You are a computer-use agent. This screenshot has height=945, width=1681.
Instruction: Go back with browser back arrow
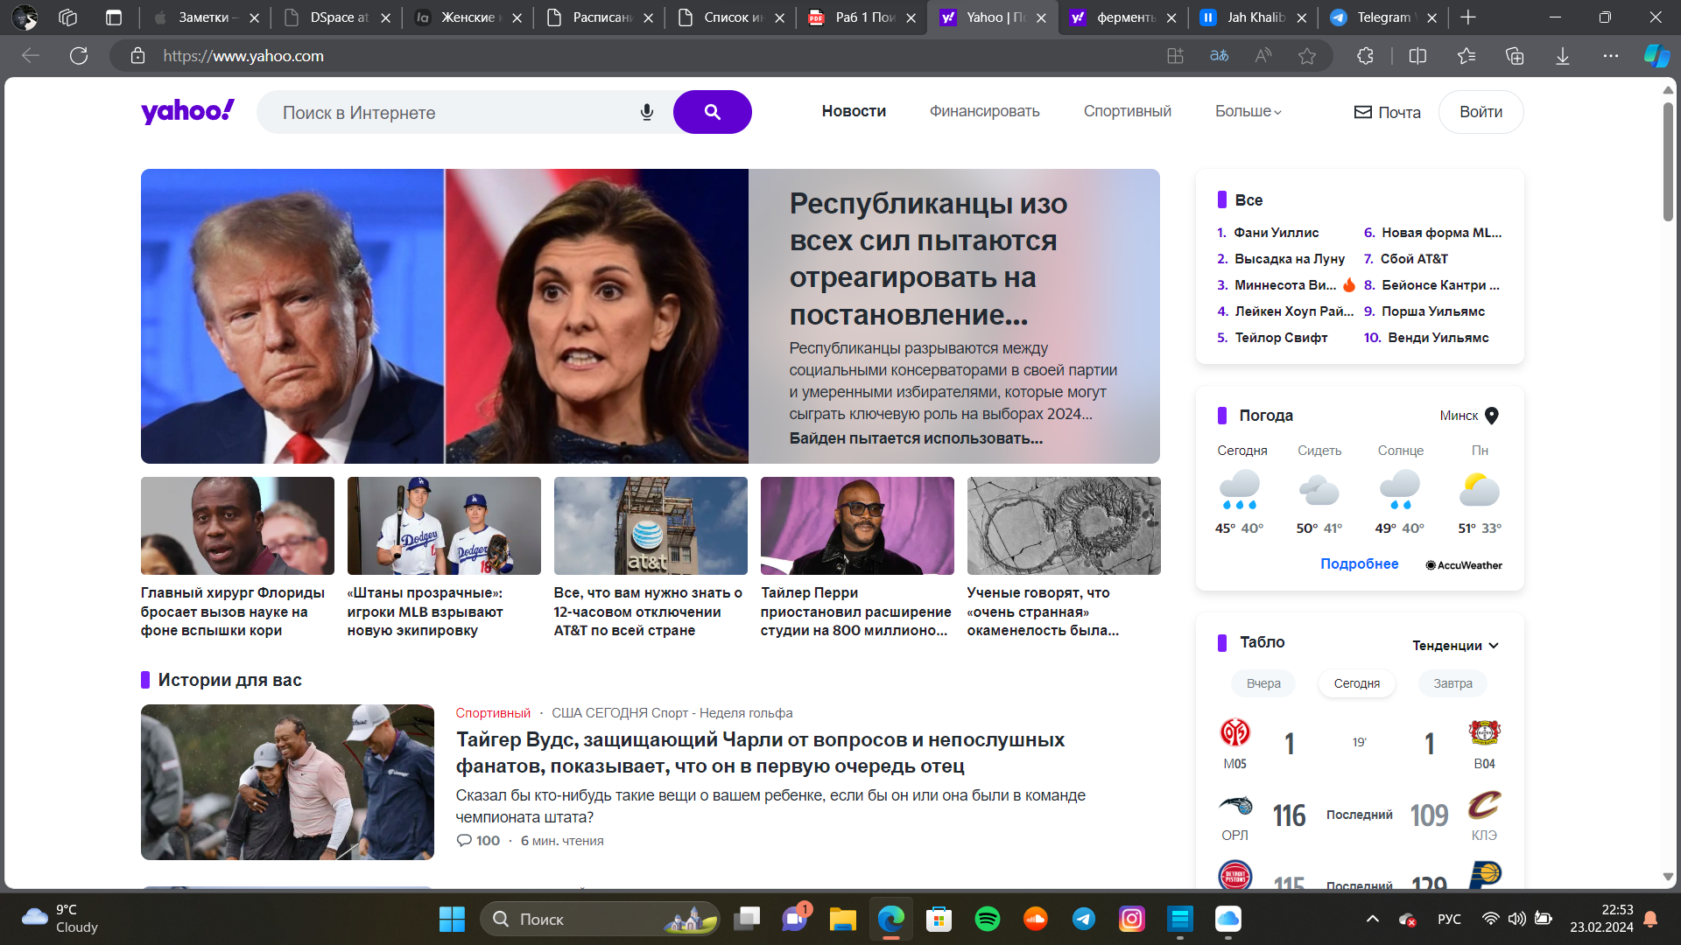(31, 56)
